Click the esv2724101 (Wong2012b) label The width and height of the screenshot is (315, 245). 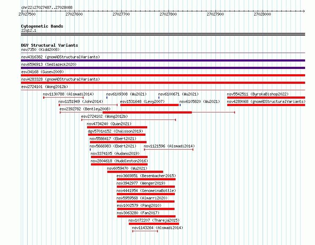[x=45, y=87]
